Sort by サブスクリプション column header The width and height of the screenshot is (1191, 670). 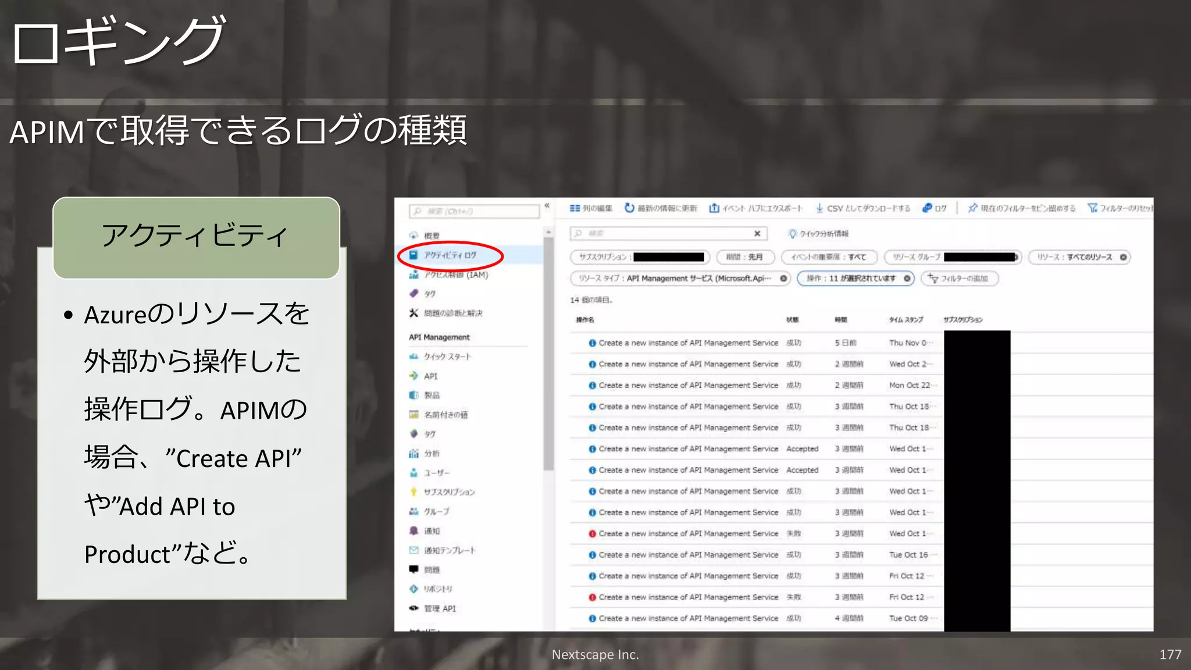[963, 320]
